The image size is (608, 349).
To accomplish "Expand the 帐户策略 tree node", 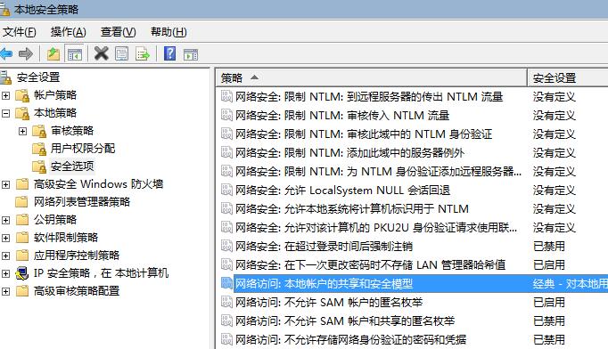I will tap(6, 95).
